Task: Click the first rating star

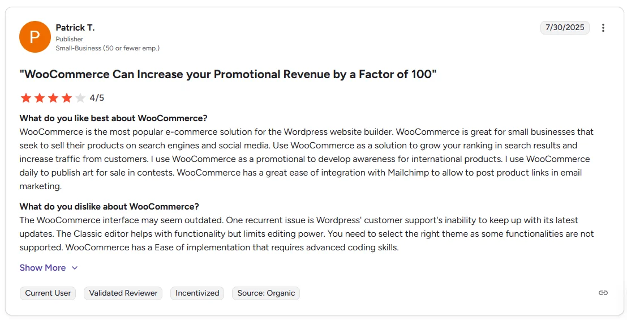Action: point(25,98)
